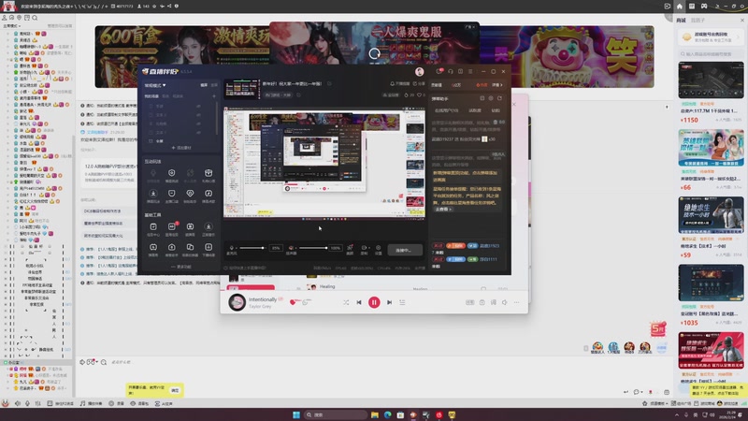Pause the song Intentionally

coord(374,302)
